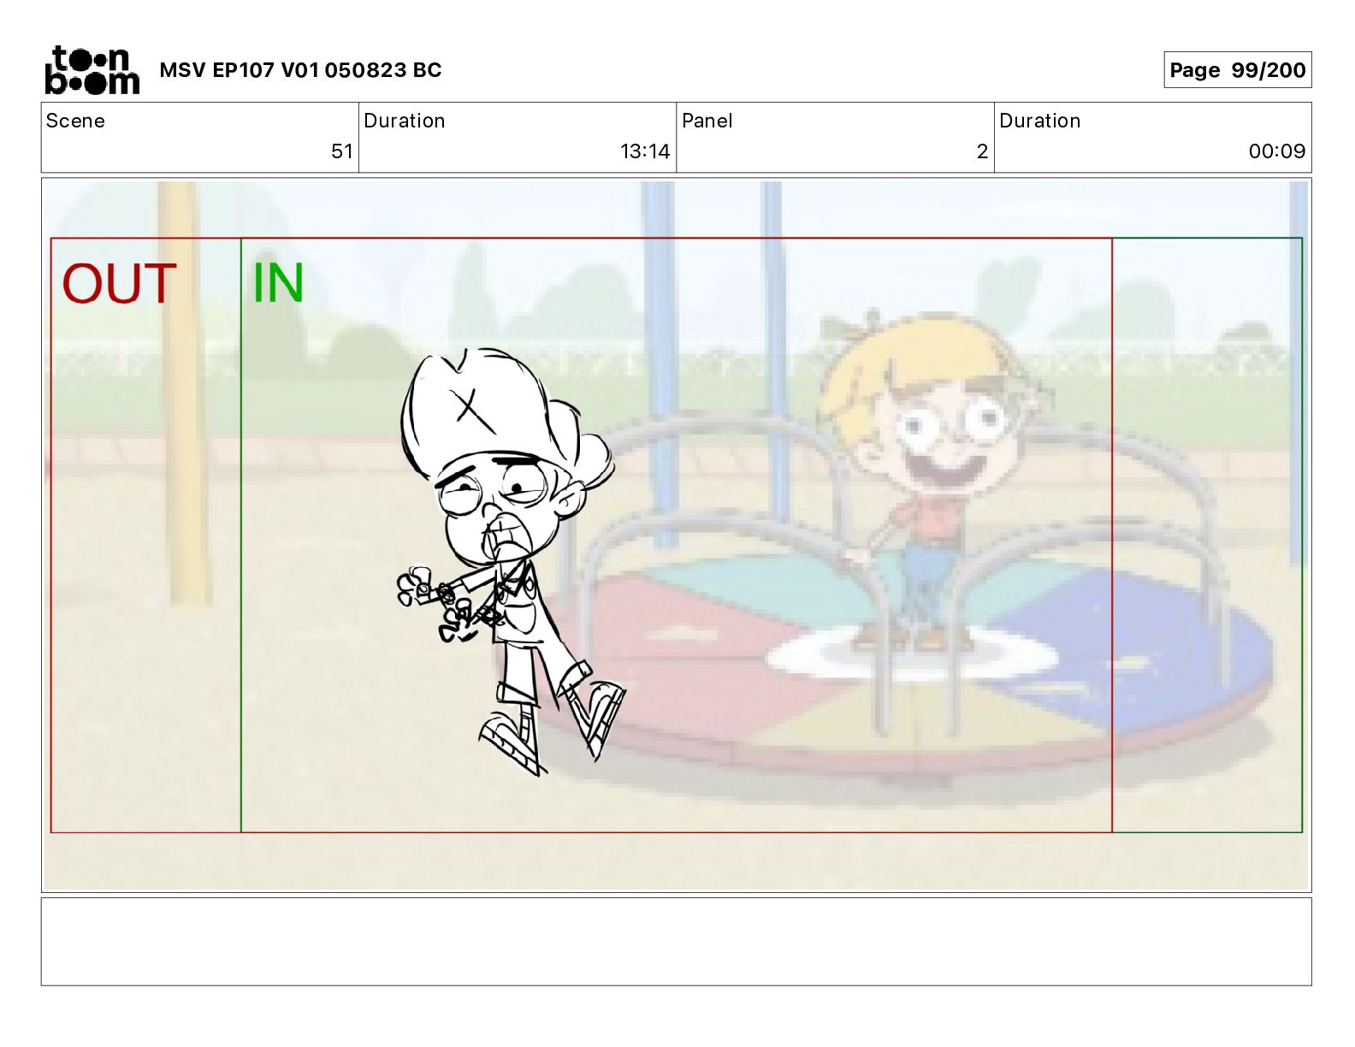This screenshot has width=1355, height=1047.
Task: Click the 'Panel' header label
Action: 707,121
